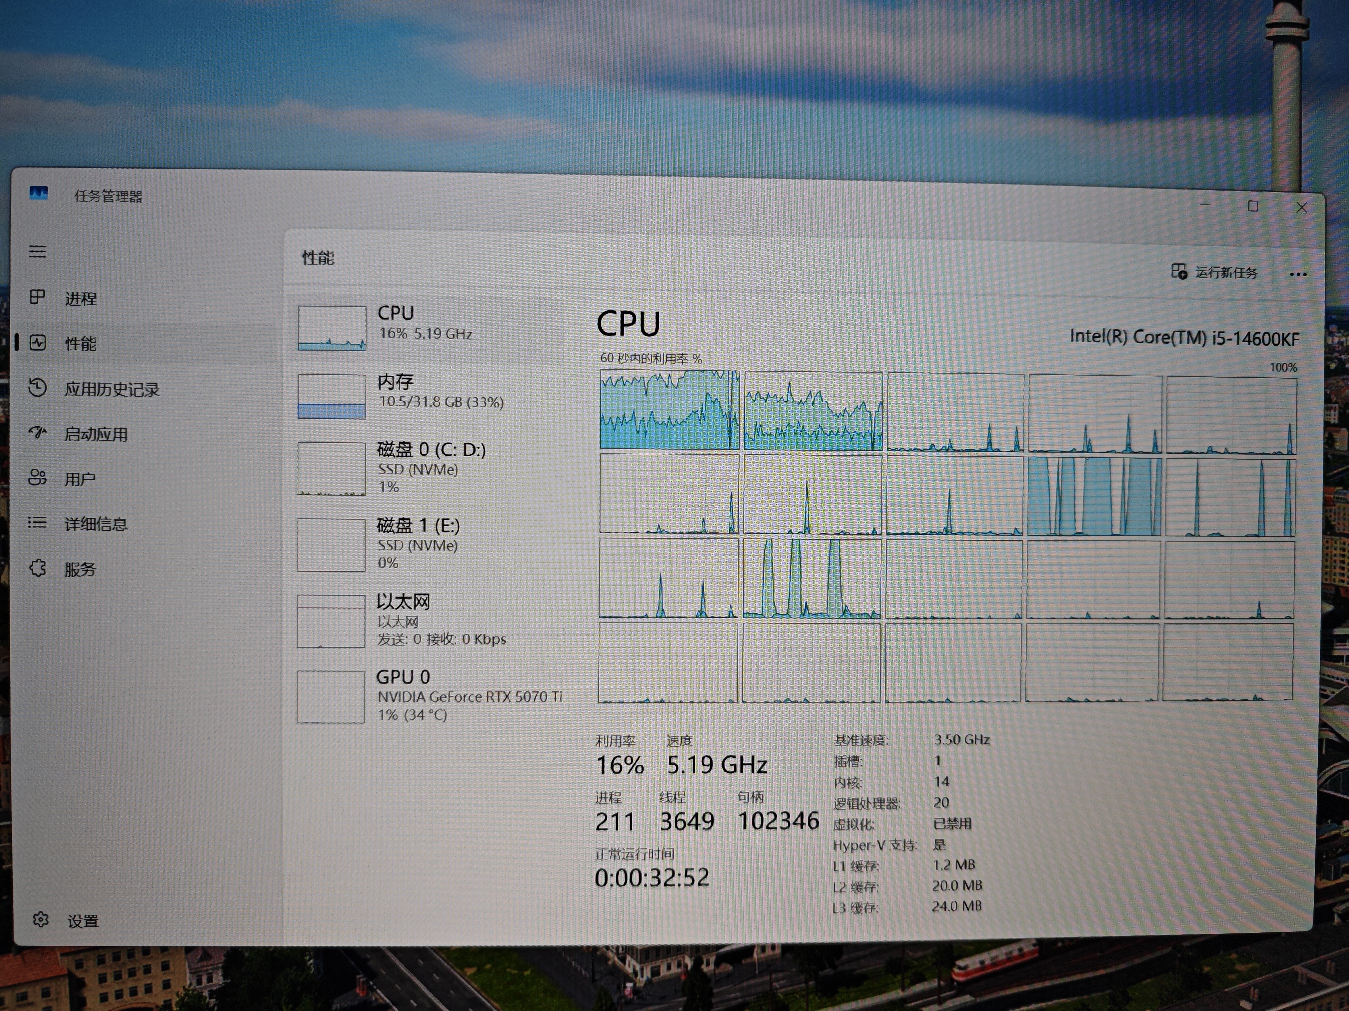Click the 102346 handles value
Screen dimensions: 1349x1011
(x=779, y=821)
